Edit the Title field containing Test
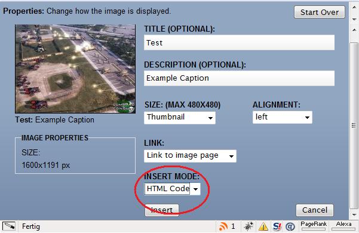 coord(239,42)
